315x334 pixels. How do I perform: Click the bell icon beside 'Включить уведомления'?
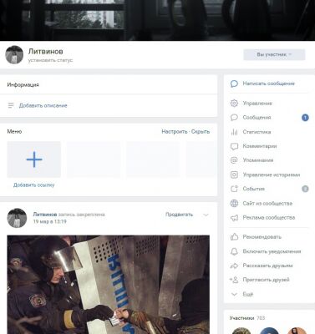[234, 251]
